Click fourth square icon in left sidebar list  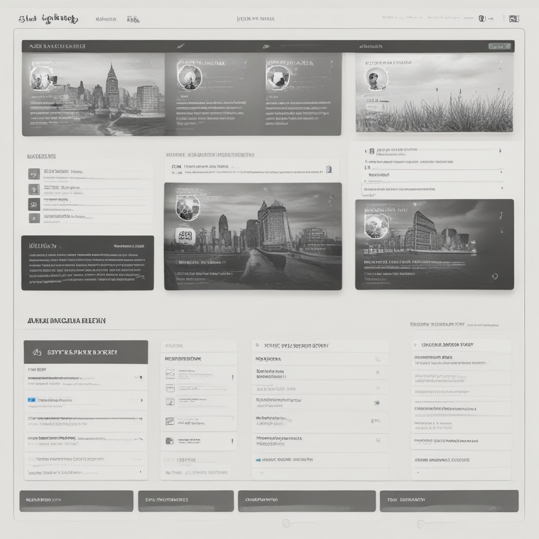pyautogui.click(x=34, y=218)
